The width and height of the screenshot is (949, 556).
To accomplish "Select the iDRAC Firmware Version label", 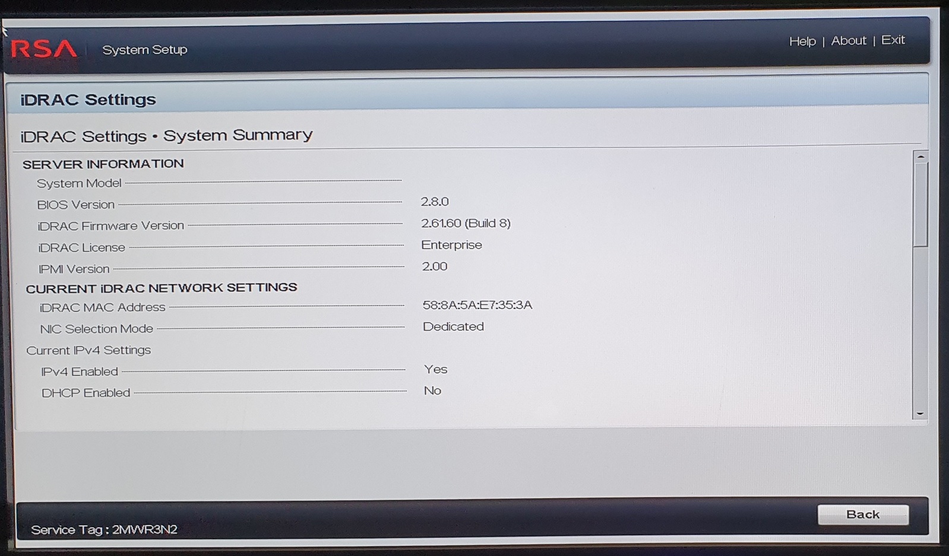I will (110, 226).
